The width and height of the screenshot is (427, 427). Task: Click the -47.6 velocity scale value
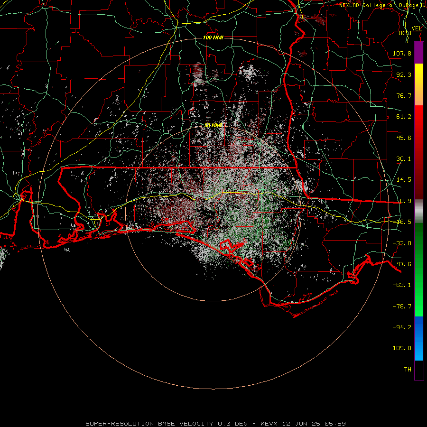402,264
